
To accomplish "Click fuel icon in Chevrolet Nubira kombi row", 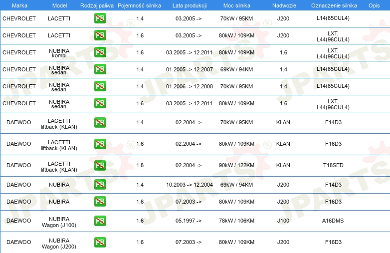I will click(x=100, y=52).
